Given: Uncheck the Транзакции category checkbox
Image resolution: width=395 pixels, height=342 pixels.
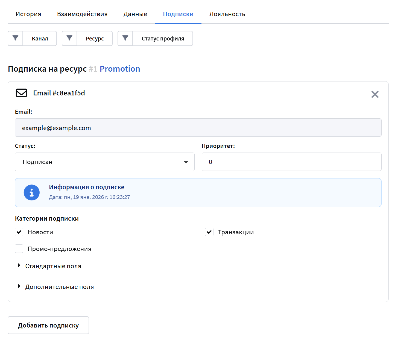Looking at the screenshot, I should pyautogui.click(x=209, y=232).
